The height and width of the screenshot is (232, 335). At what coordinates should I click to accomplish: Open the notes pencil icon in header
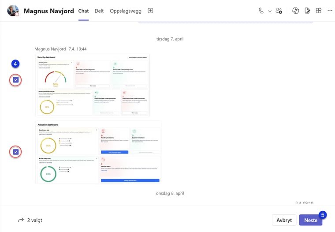(307, 11)
